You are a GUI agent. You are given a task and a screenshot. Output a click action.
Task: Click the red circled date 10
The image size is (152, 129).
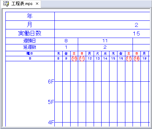tap(74, 58)
